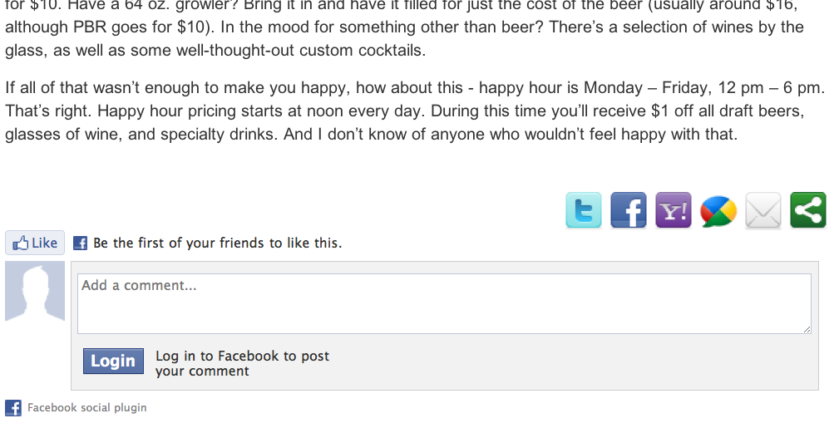The image size is (834, 423).
Task: Click the Facebook logo beside 'Be the first'
Action: [x=81, y=243]
